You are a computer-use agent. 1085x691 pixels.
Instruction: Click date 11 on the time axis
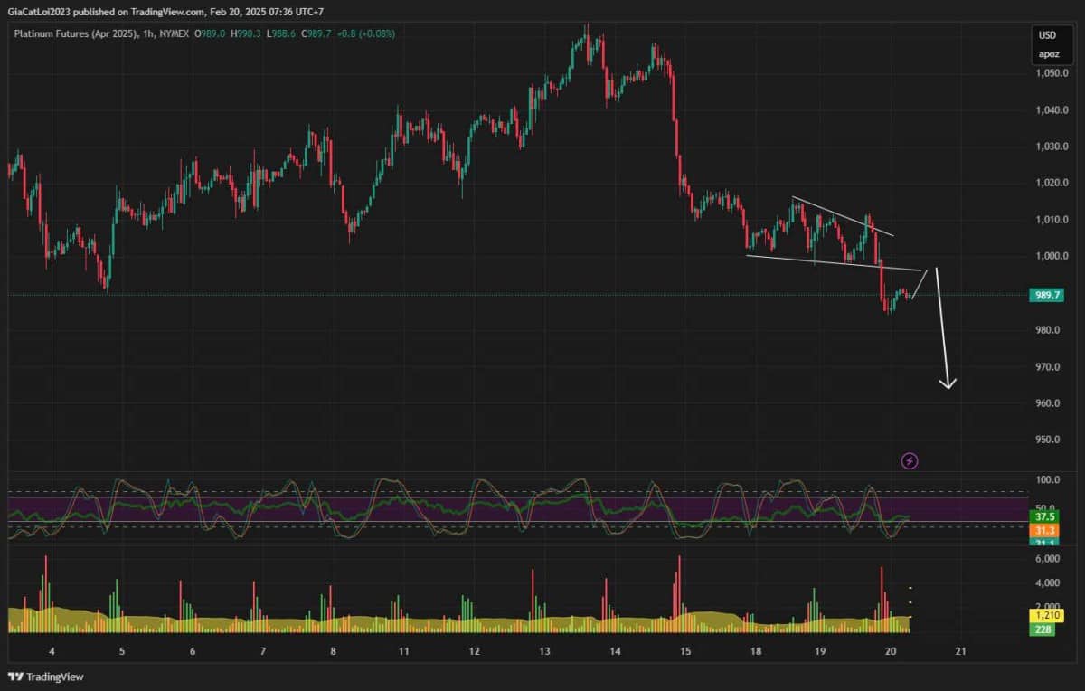pos(403,651)
